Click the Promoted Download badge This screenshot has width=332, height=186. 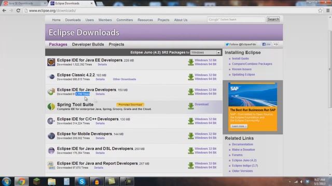130,104
